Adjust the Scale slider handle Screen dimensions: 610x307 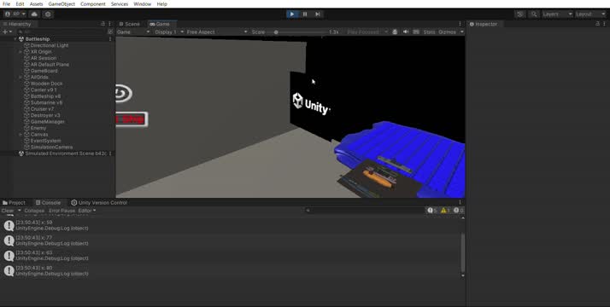[276, 32]
